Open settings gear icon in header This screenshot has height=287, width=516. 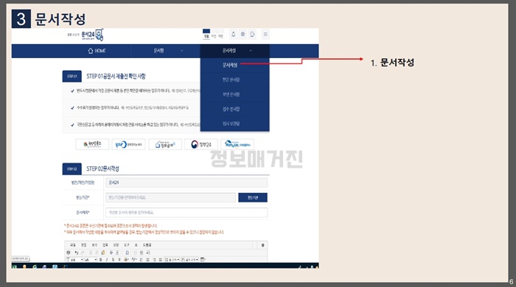point(243,34)
